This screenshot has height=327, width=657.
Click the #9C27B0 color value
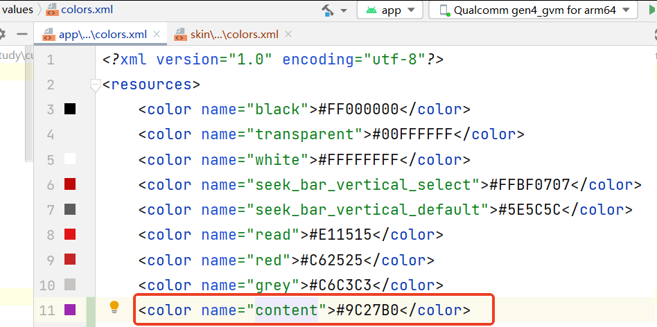(x=367, y=310)
